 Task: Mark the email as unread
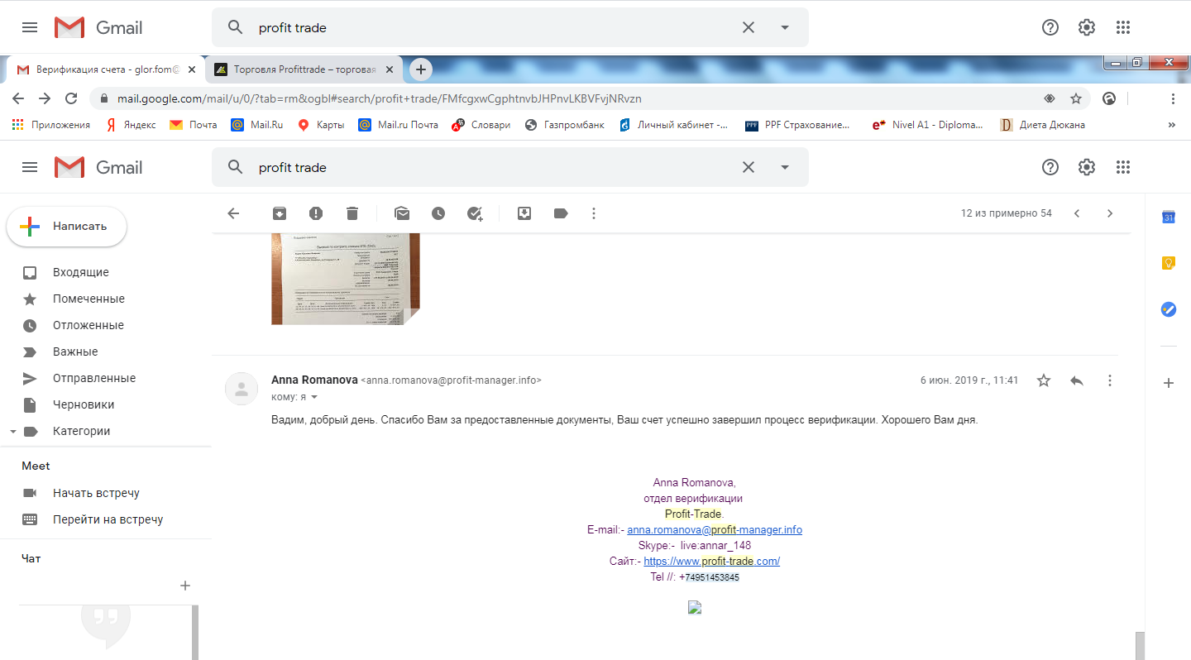click(402, 213)
